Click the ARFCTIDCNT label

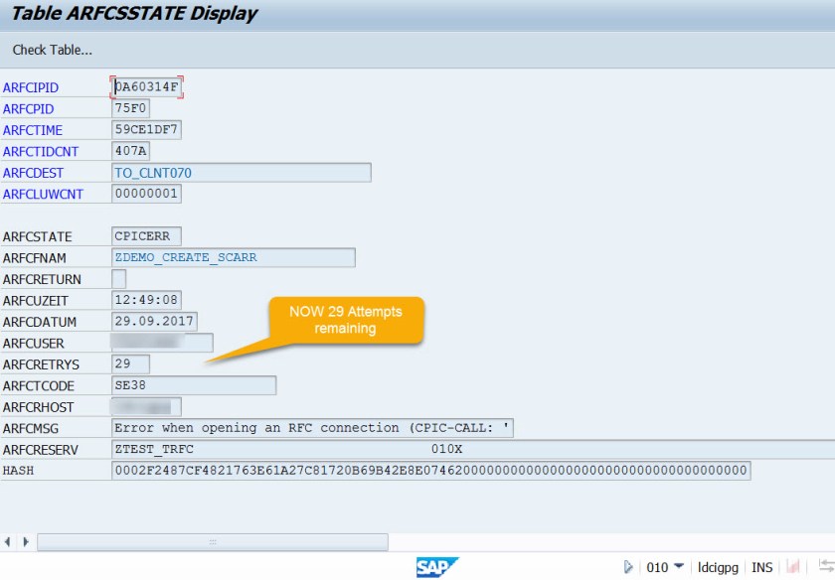click(x=41, y=152)
